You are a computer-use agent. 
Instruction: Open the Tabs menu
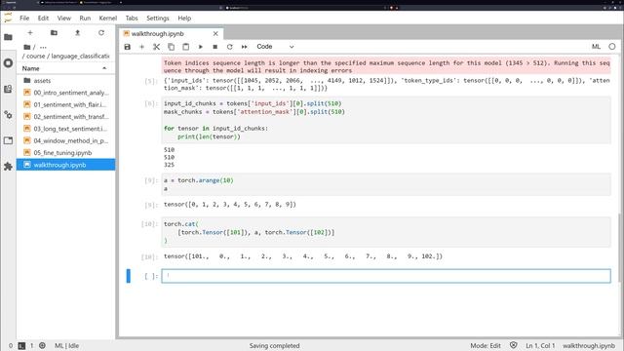tap(132, 19)
